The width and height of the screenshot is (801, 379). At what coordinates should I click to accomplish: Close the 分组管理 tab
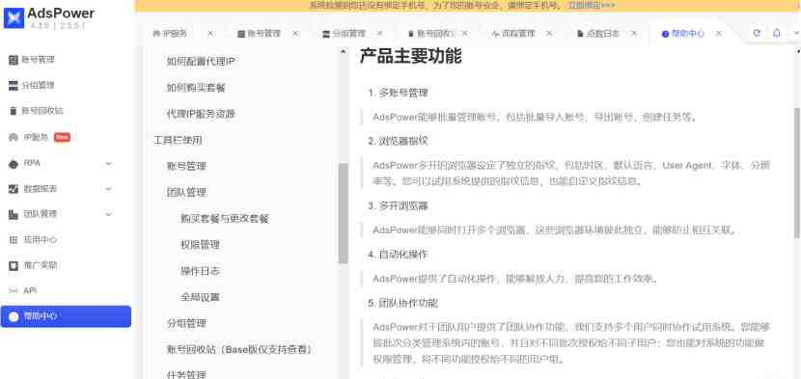379,34
